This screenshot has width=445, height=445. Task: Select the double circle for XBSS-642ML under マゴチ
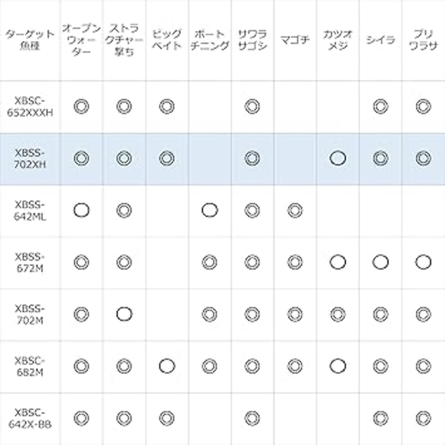(295, 210)
